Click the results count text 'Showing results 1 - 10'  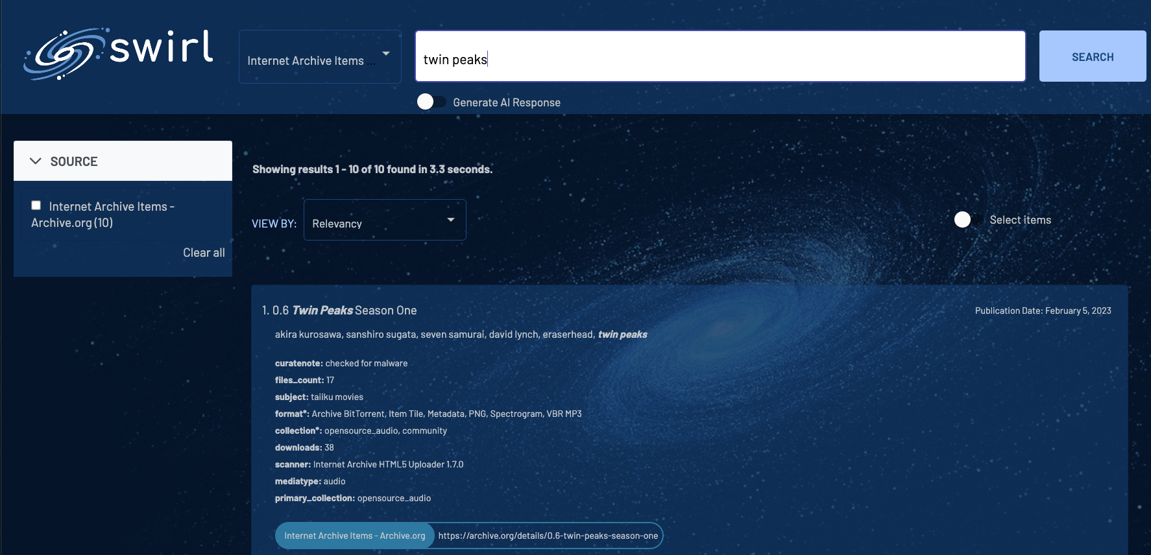(x=372, y=169)
